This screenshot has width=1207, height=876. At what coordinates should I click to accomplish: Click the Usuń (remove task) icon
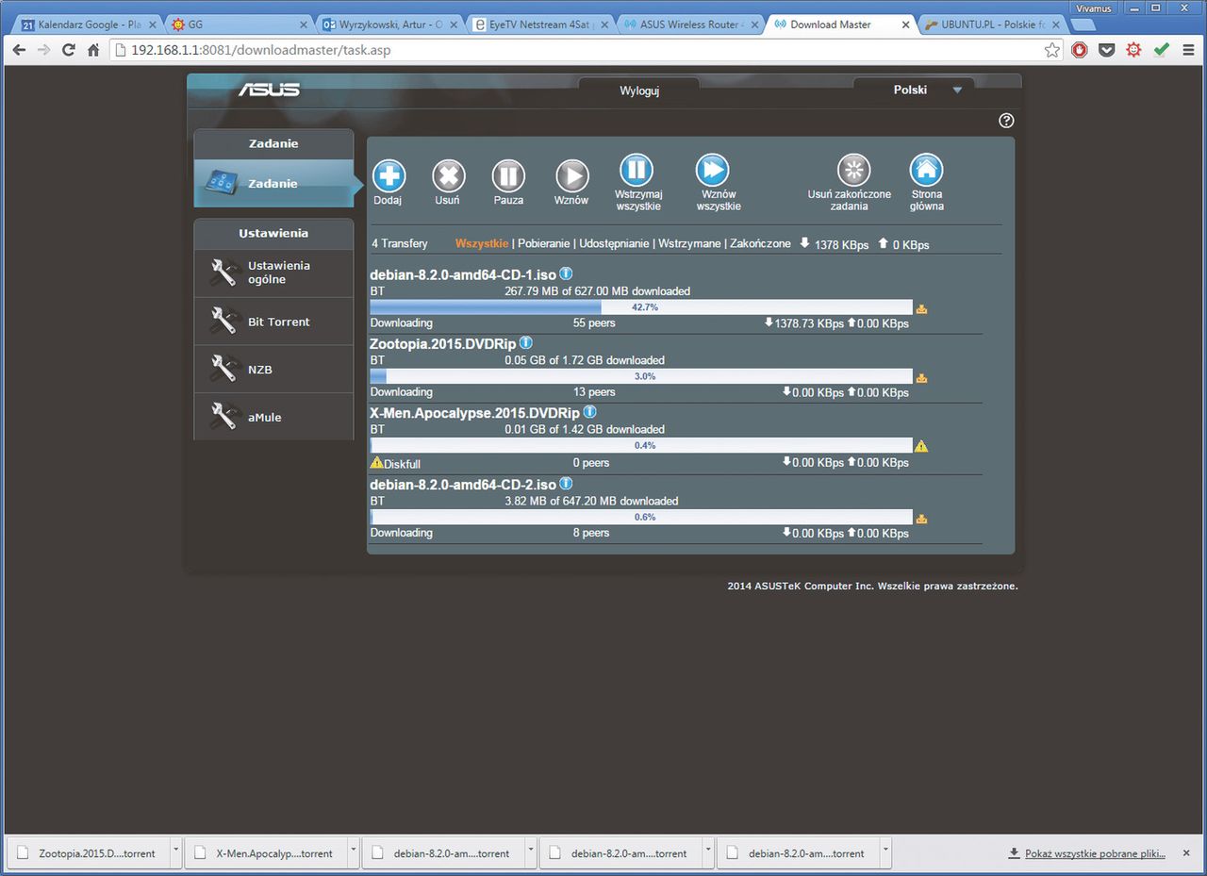(448, 175)
